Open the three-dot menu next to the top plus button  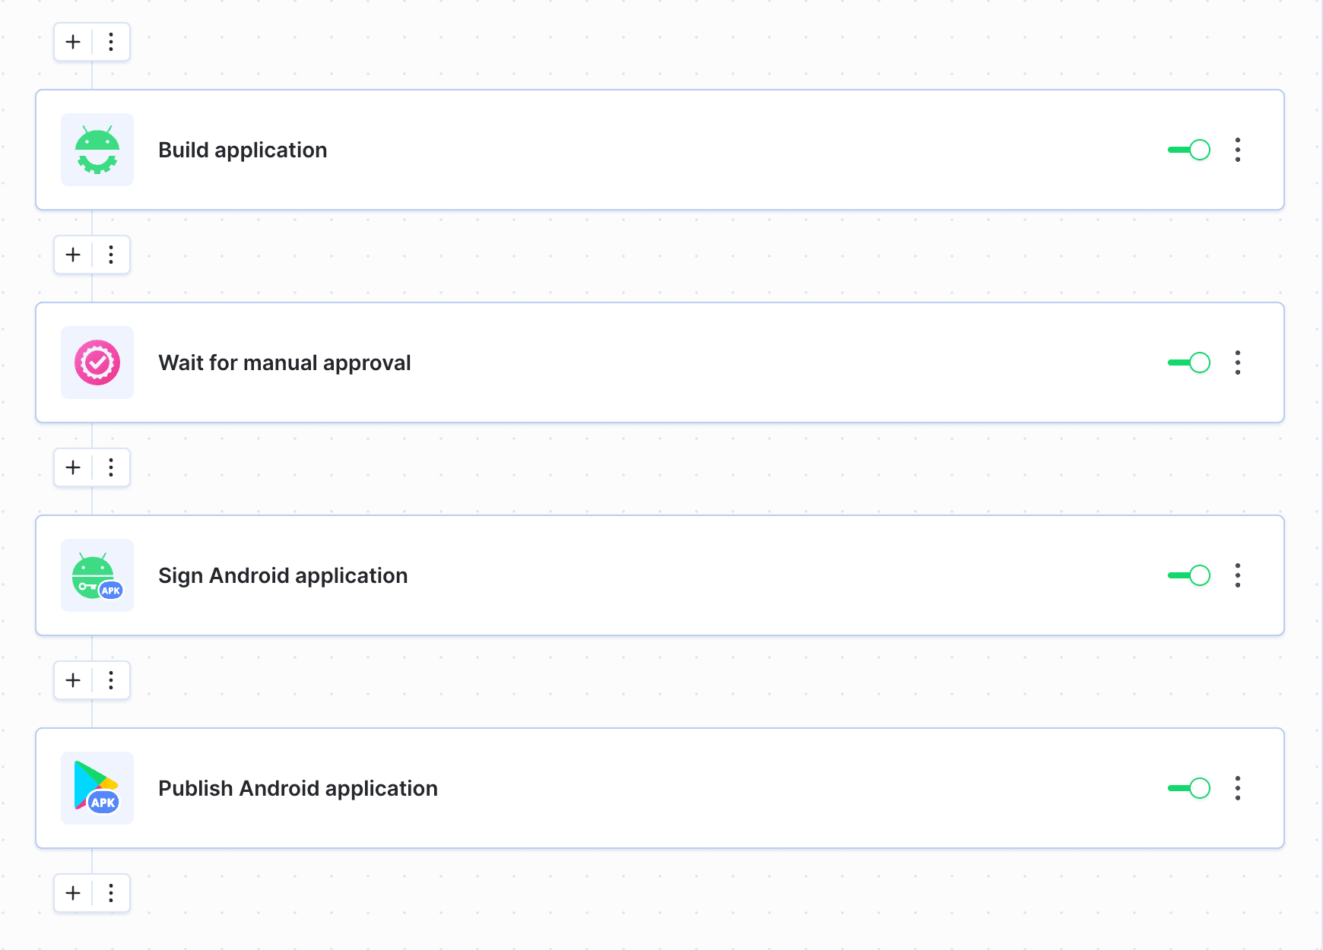pos(111,42)
